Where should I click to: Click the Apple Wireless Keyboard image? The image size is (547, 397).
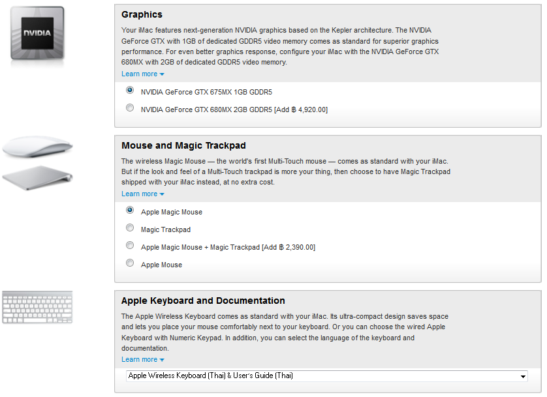[37, 308]
